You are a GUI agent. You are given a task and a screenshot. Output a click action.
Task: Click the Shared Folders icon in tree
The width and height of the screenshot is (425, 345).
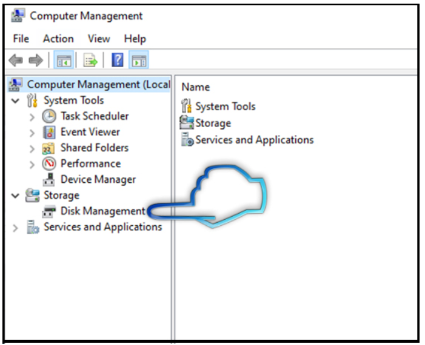pyautogui.click(x=49, y=148)
